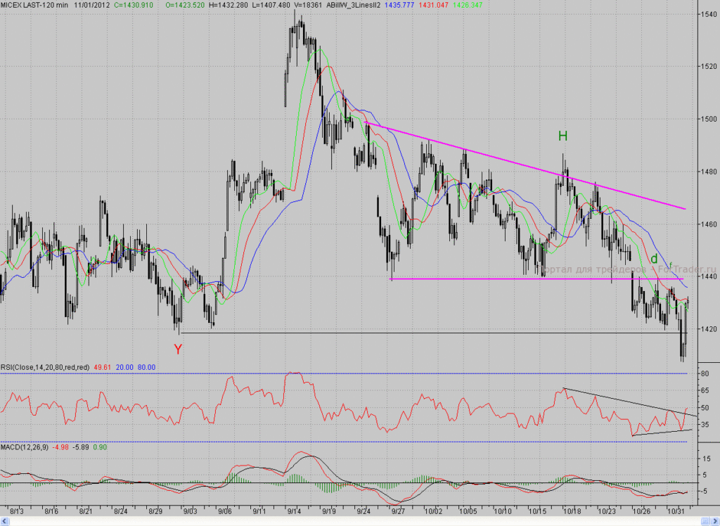
Task: Click the scrollbar thumb beside the right arrow
Action: [705, 521]
